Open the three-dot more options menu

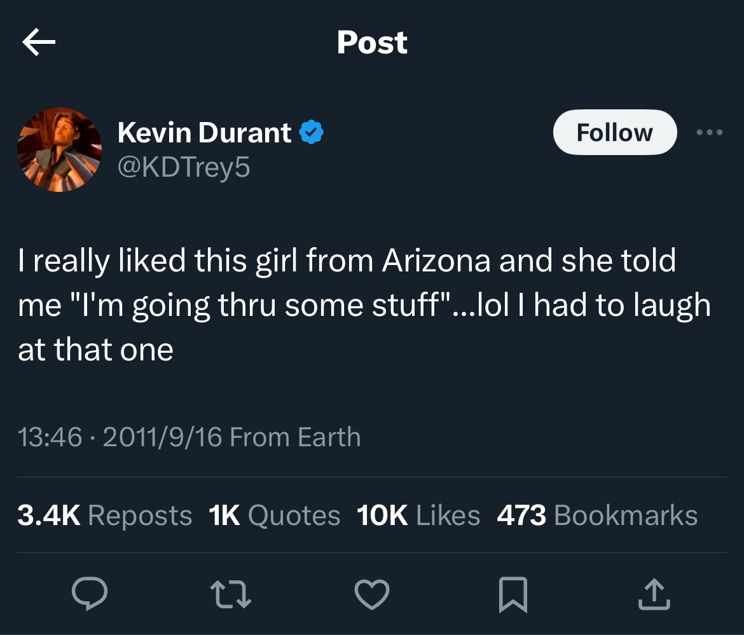(x=710, y=132)
